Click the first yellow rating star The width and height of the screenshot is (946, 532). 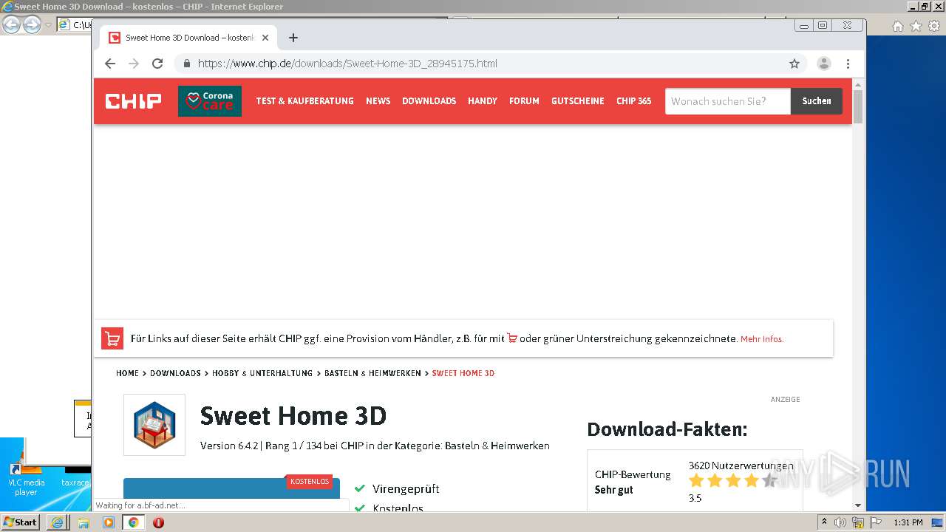696,481
